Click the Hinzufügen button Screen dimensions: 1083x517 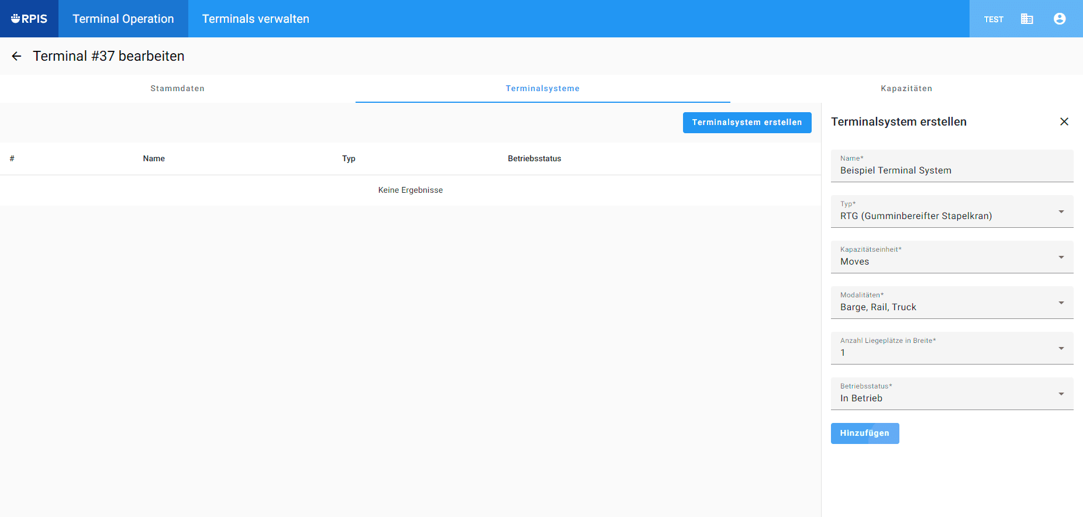(865, 433)
